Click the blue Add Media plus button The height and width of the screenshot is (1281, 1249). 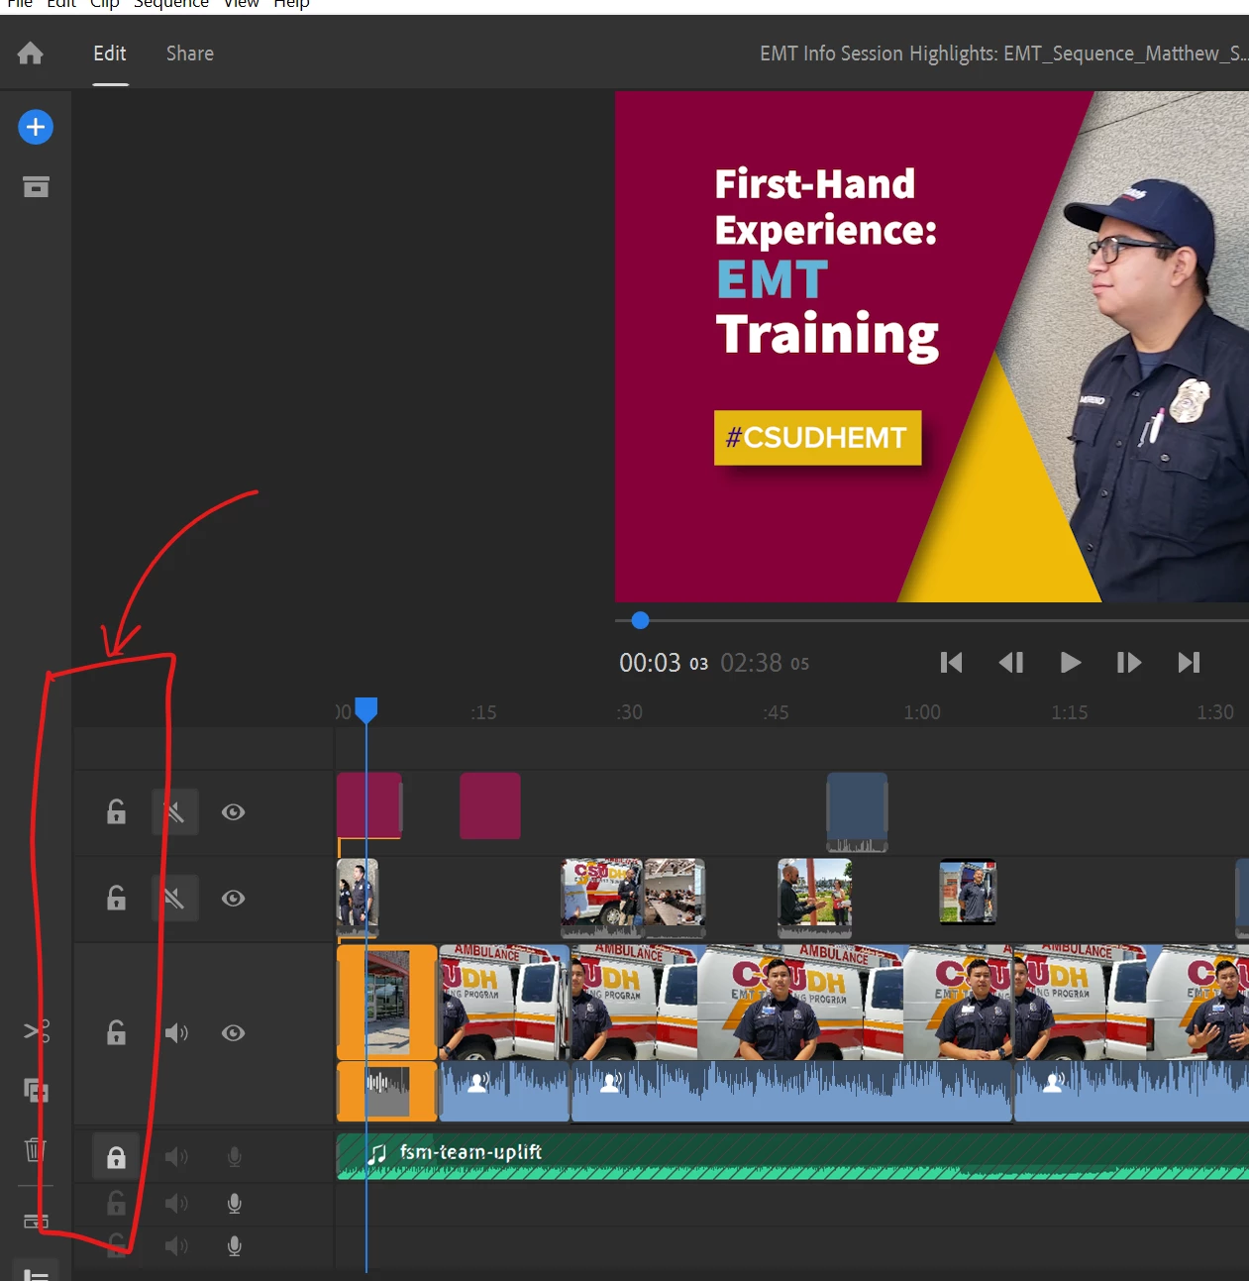coord(36,127)
